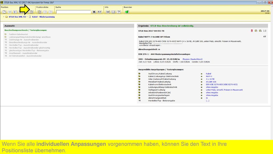The height and width of the screenshot is (154, 273).
Task: Focus the Suche text field
Action: click(74, 12)
